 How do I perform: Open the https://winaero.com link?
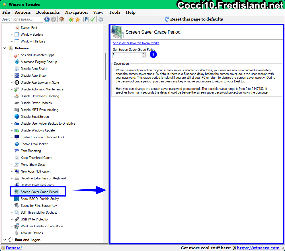(x=258, y=248)
